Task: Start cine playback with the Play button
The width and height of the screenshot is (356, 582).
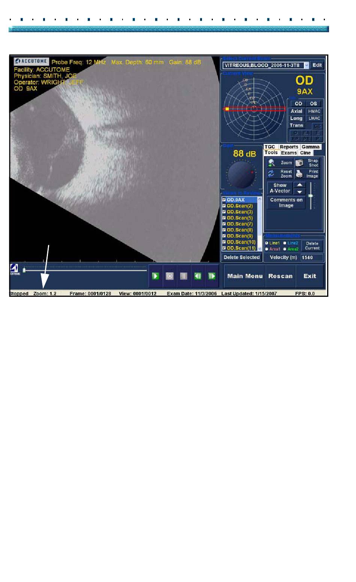Action: click(x=156, y=276)
